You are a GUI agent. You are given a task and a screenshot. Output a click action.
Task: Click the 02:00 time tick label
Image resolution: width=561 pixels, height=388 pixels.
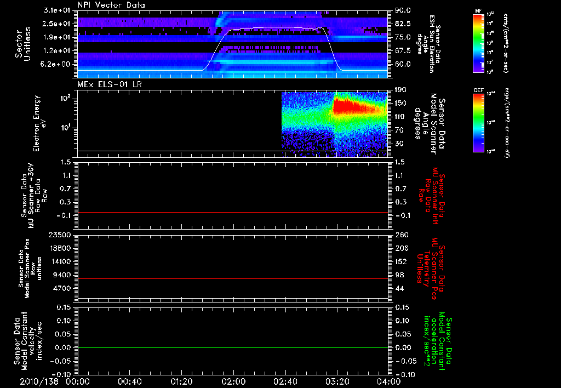coord(233,381)
